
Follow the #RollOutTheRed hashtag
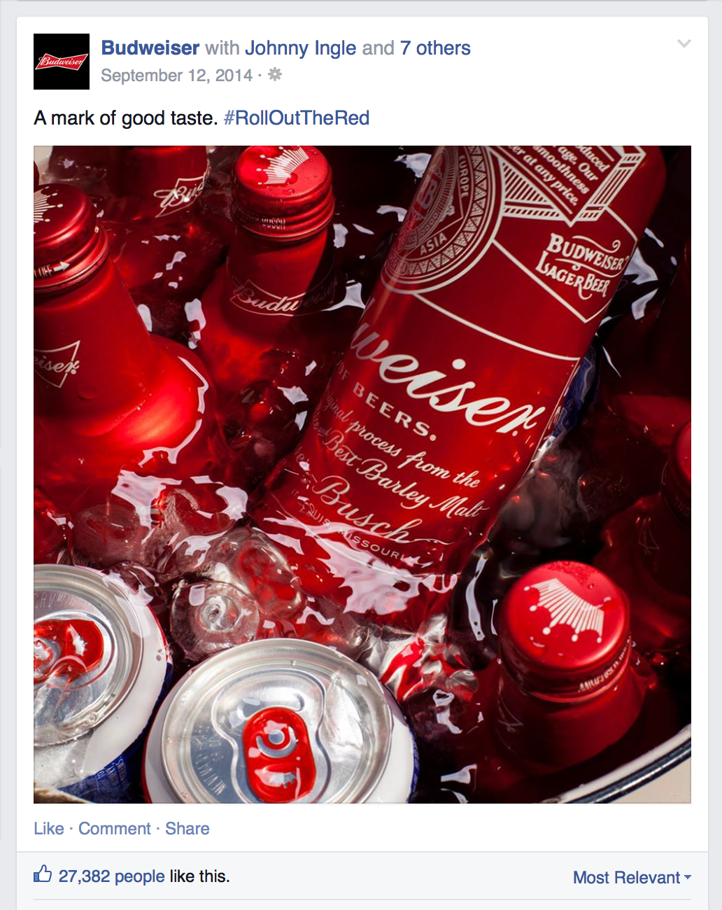pyautogui.click(x=297, y=118)
